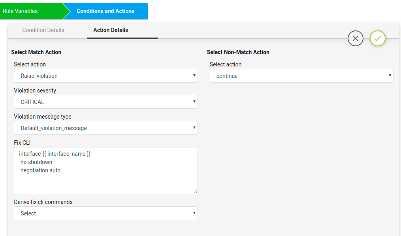Open the Action Details tab
The image size is (401, 236).
point(111,30)
